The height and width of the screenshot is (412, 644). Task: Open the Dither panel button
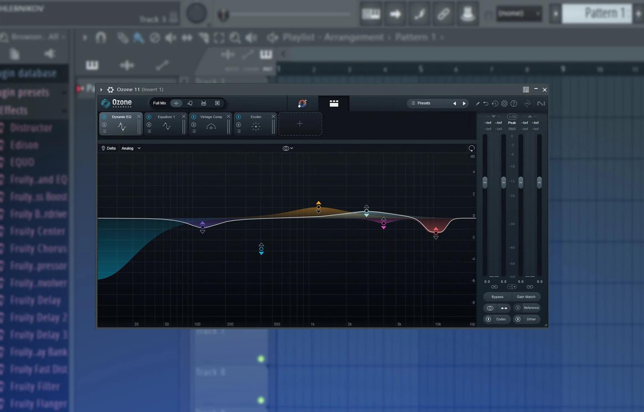click(531, 319)
